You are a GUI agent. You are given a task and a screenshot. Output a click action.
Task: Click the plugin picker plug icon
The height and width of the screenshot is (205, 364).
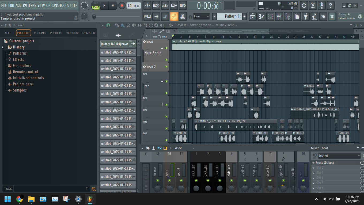(305, 17)
